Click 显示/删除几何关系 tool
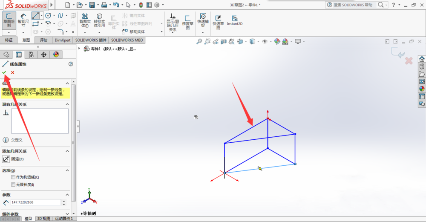This screenshot has height=222, width=426. pos(173,22)
